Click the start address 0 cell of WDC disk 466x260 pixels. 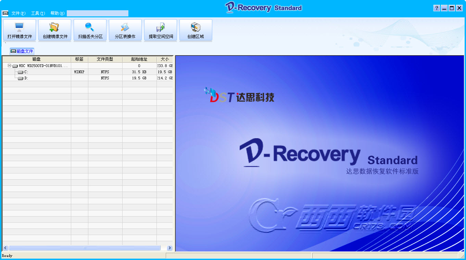coord(139,66)
